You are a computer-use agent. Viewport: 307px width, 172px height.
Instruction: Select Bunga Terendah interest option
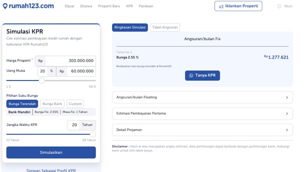click(22, 104)
